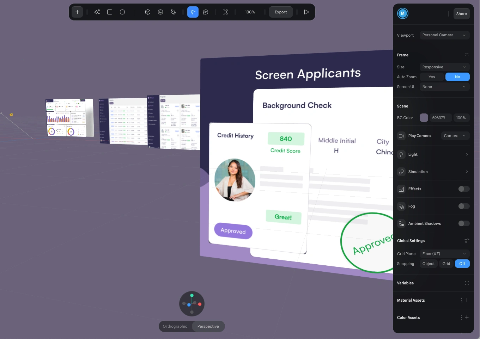Click the 100% zoom level in toolbar

250,12
